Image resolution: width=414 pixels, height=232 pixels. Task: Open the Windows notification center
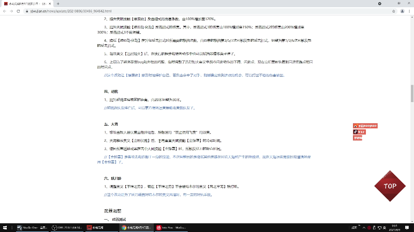click(x=407, y=227)
